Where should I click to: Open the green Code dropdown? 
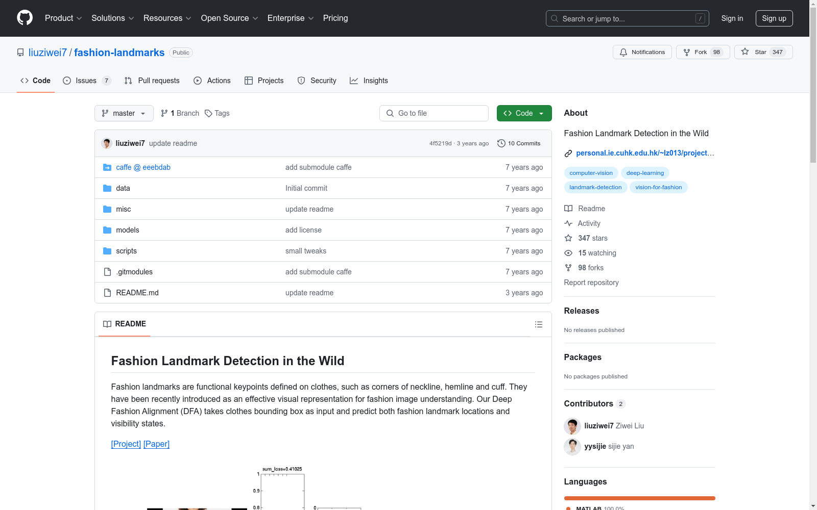524,113
